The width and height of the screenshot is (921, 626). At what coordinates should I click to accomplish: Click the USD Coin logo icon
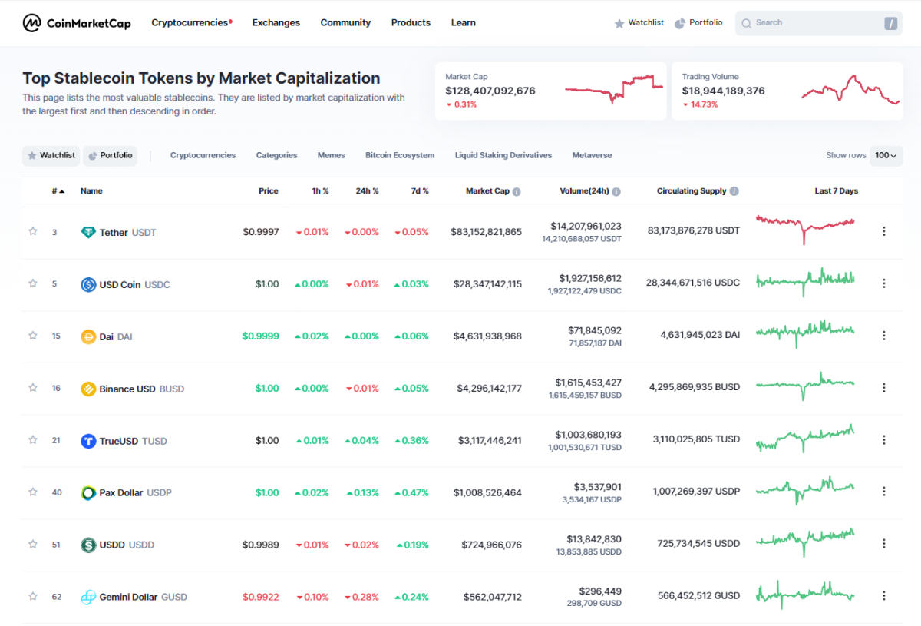(88, 284)
